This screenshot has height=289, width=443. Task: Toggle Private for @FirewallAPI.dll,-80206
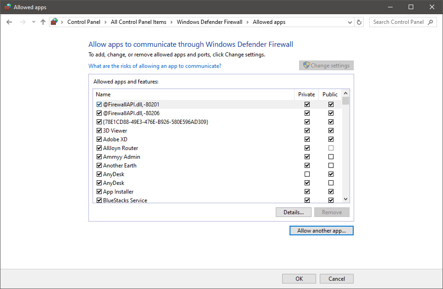point(307,113)
